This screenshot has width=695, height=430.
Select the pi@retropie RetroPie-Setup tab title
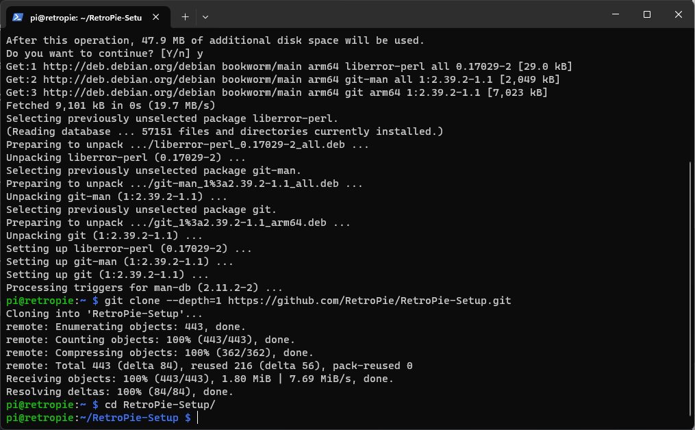point(86,17)
